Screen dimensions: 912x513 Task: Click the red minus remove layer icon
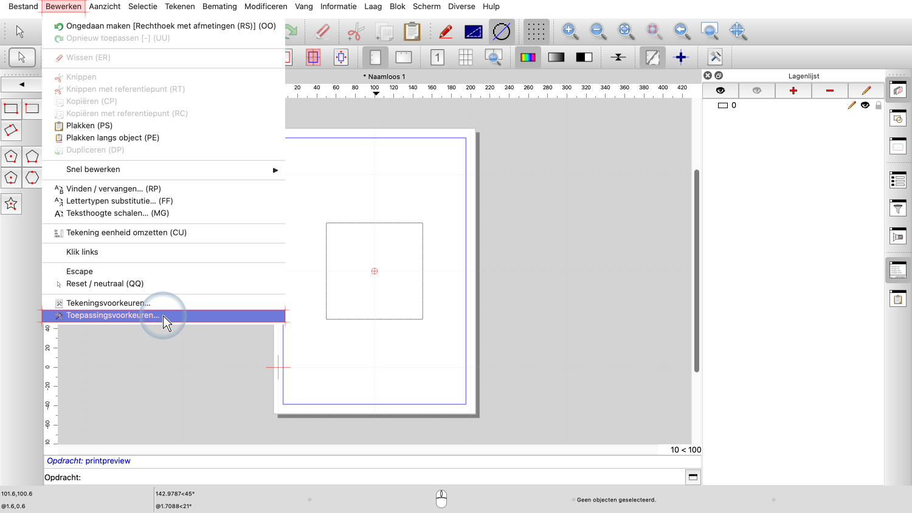pos(829,91)
